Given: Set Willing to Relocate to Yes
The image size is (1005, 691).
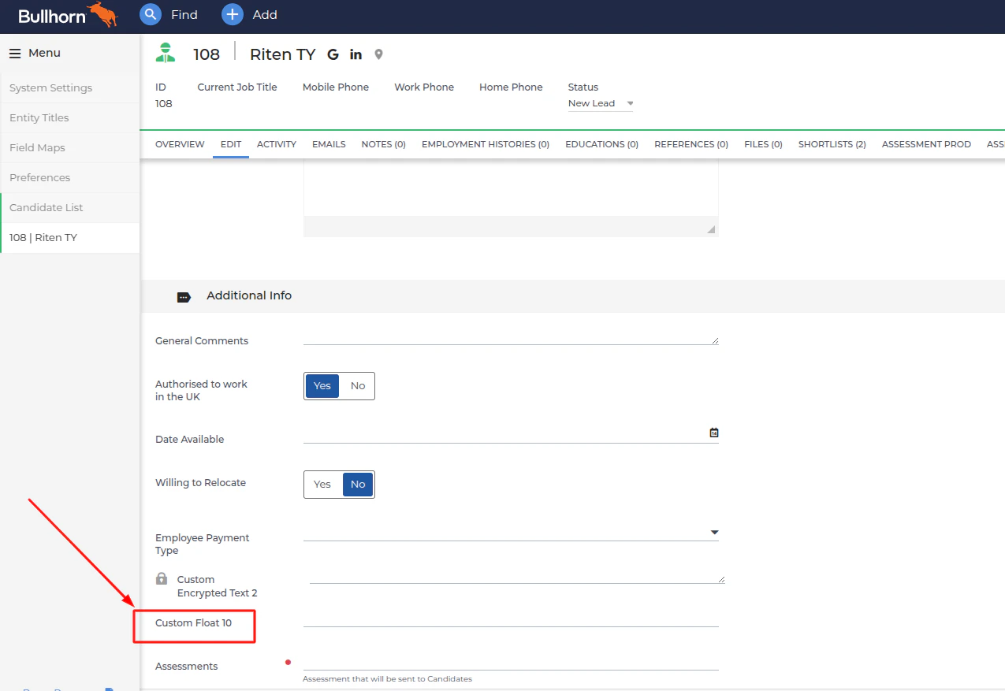Looking at the screenshot, I should click(322, 485).
